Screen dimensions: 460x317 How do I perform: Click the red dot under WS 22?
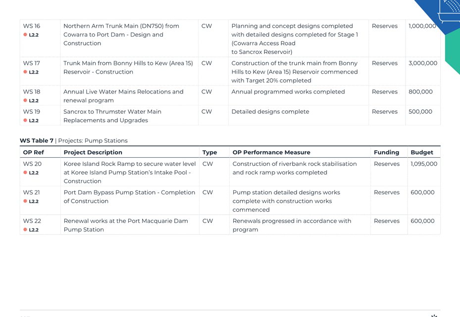[25, 229]
